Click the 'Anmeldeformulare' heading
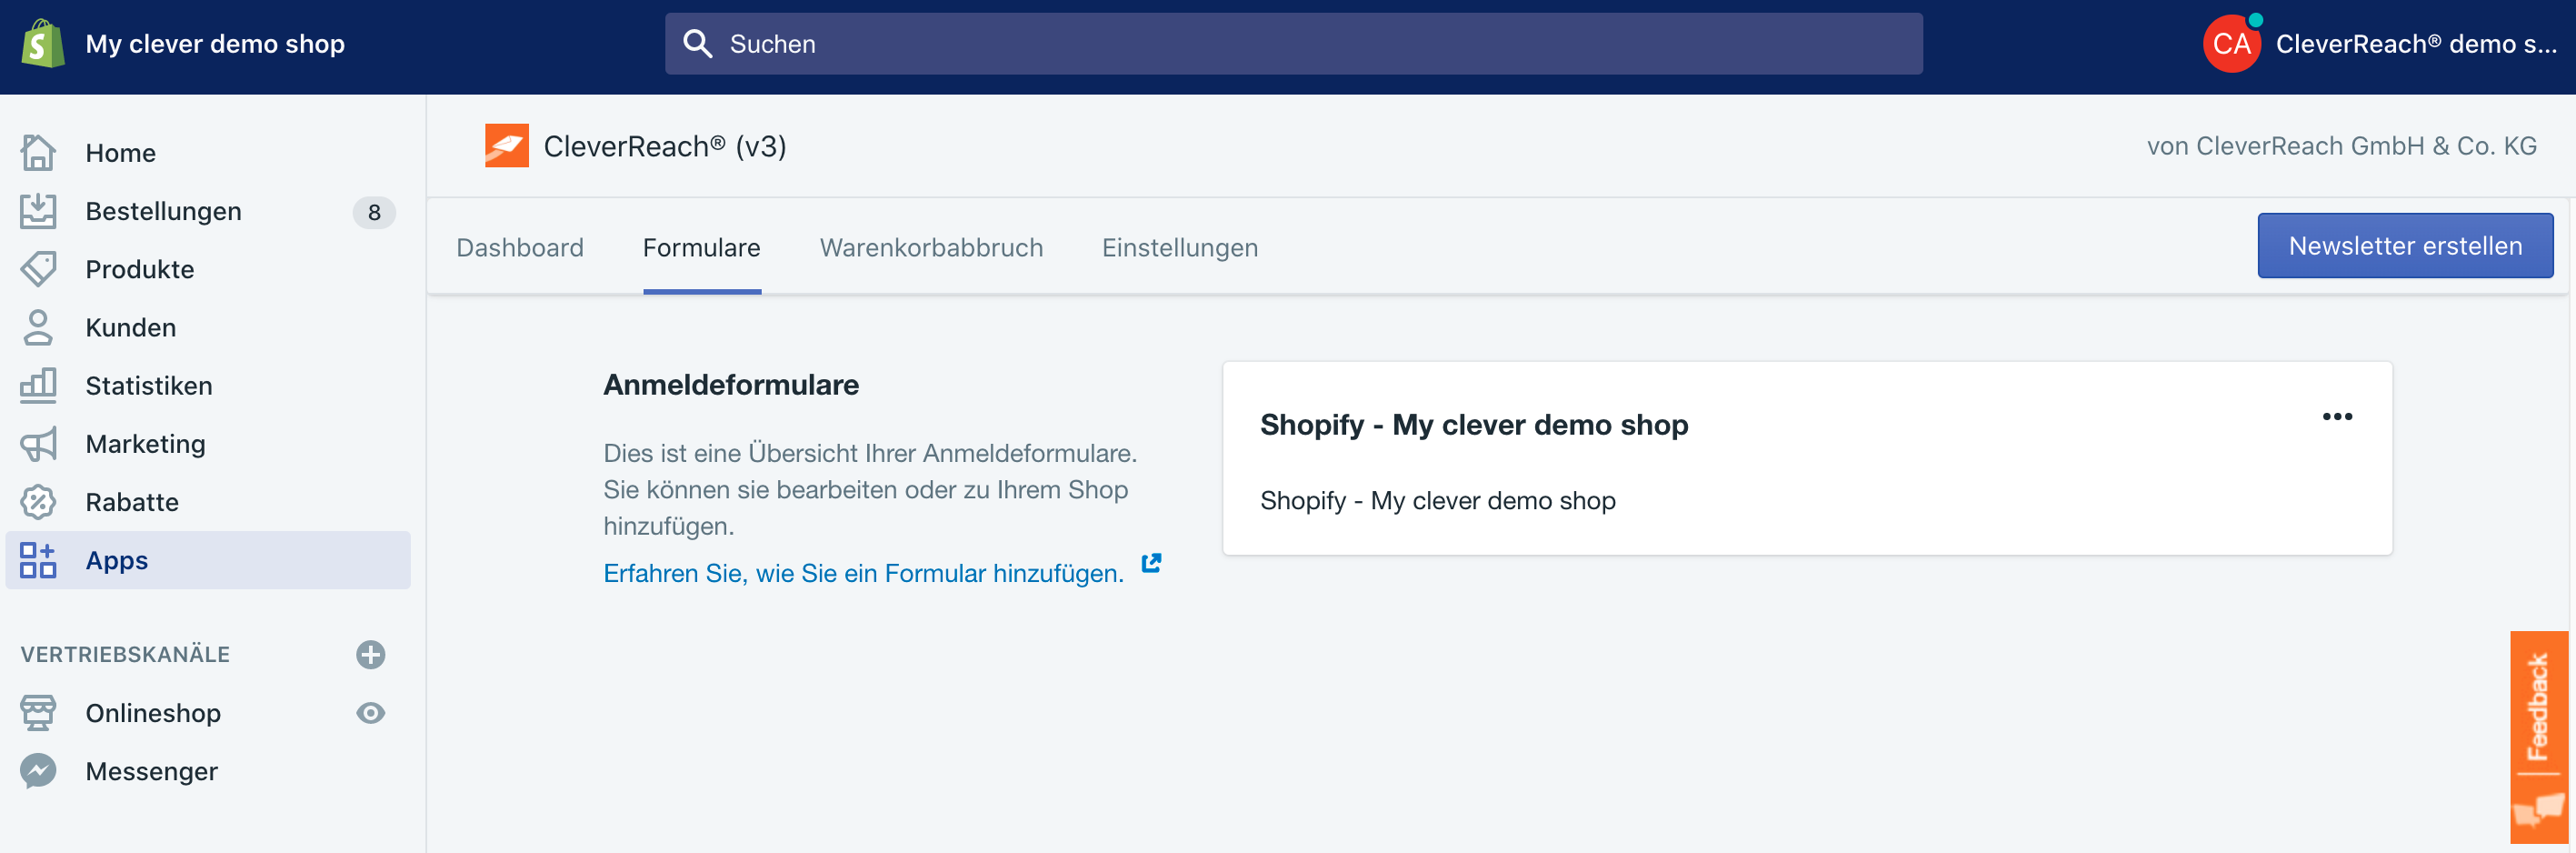Image resolution: width=2576 pixels, height=853 pixels. [x=731, y=385]
